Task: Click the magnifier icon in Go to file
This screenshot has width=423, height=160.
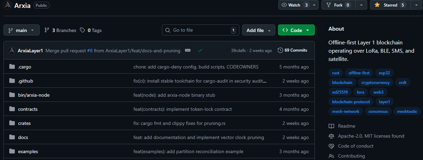Action: point(168,30)
